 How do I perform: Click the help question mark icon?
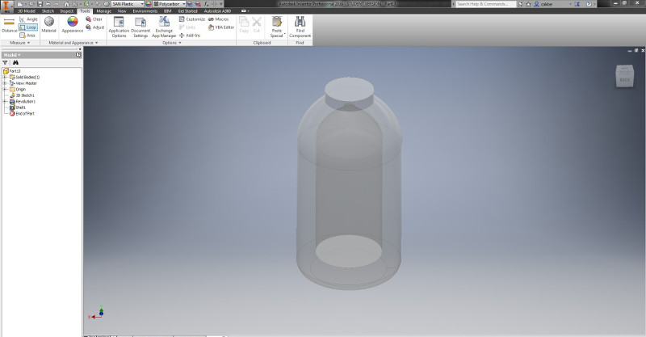(589, 4)
